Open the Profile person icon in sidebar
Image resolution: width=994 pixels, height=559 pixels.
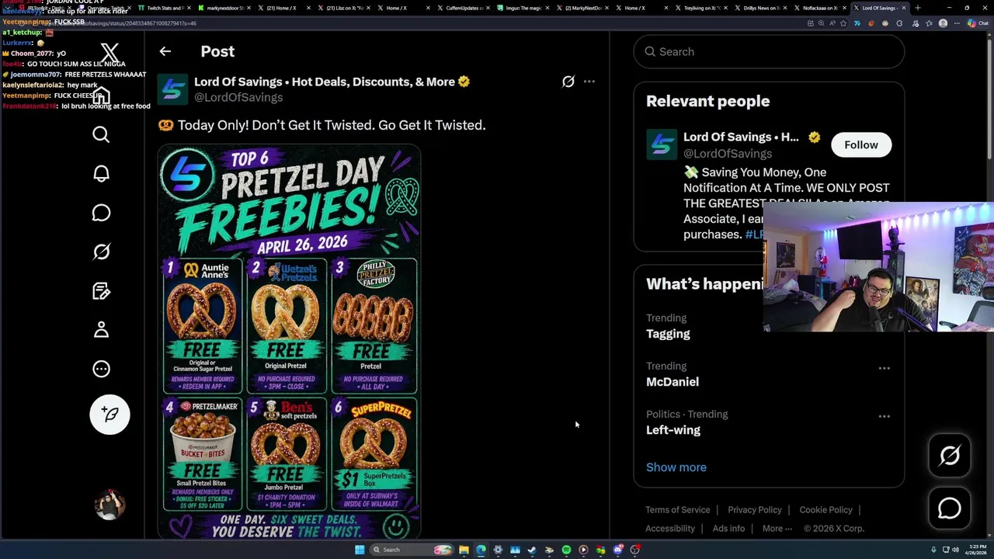point(101,330)
